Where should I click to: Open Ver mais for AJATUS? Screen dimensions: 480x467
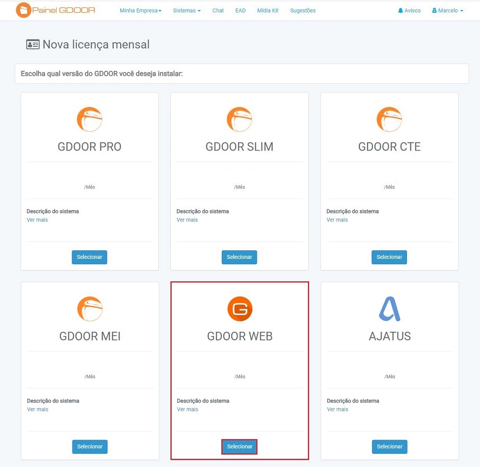coord(337,409)
